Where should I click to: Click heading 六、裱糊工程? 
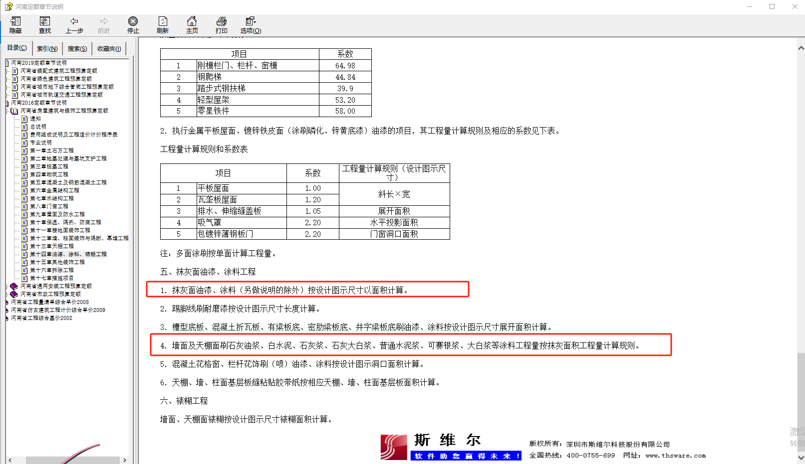coord(184,401)
